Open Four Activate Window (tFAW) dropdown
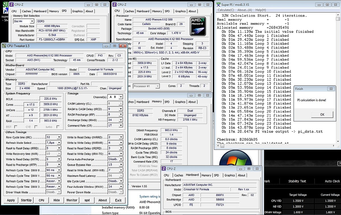Image resolution: width=341 pixels, height=215 pixels. [121, 187]
